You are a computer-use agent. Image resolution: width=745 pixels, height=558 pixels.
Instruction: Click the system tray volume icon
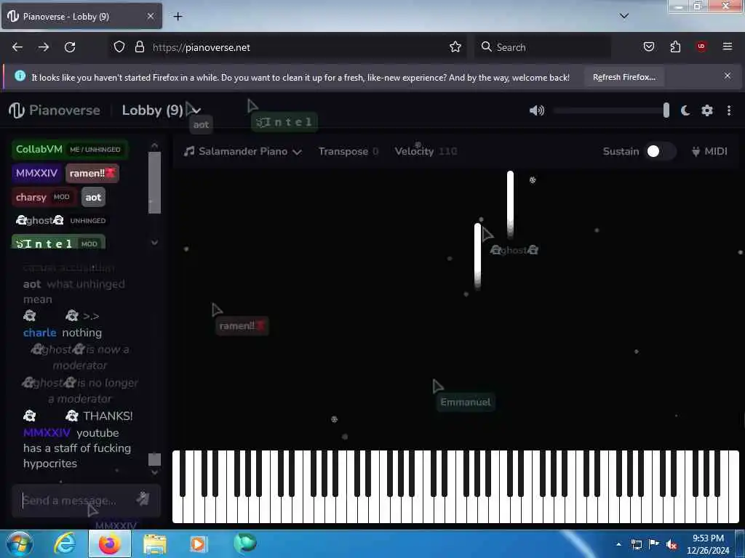671,544
